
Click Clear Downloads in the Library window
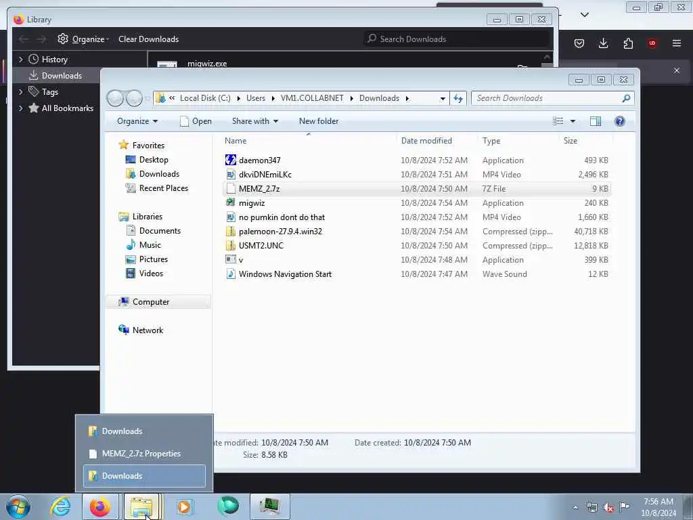148,39
